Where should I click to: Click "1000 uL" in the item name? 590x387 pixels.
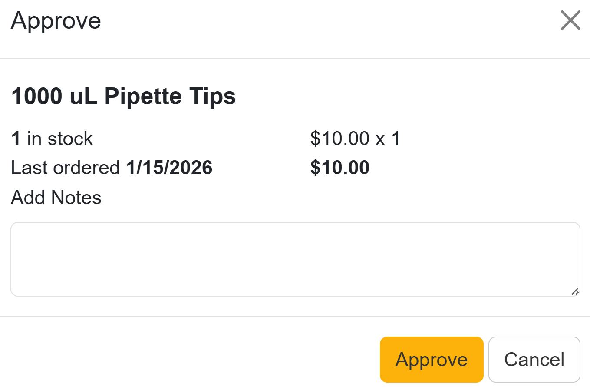[55, 96]
